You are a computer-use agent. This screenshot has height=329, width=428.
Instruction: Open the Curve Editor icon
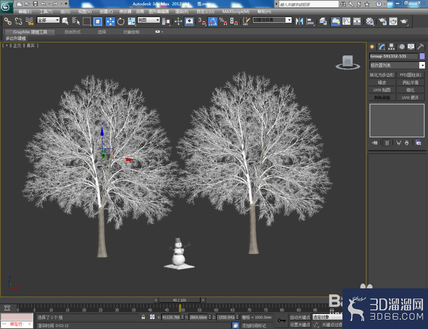[346, 21]
